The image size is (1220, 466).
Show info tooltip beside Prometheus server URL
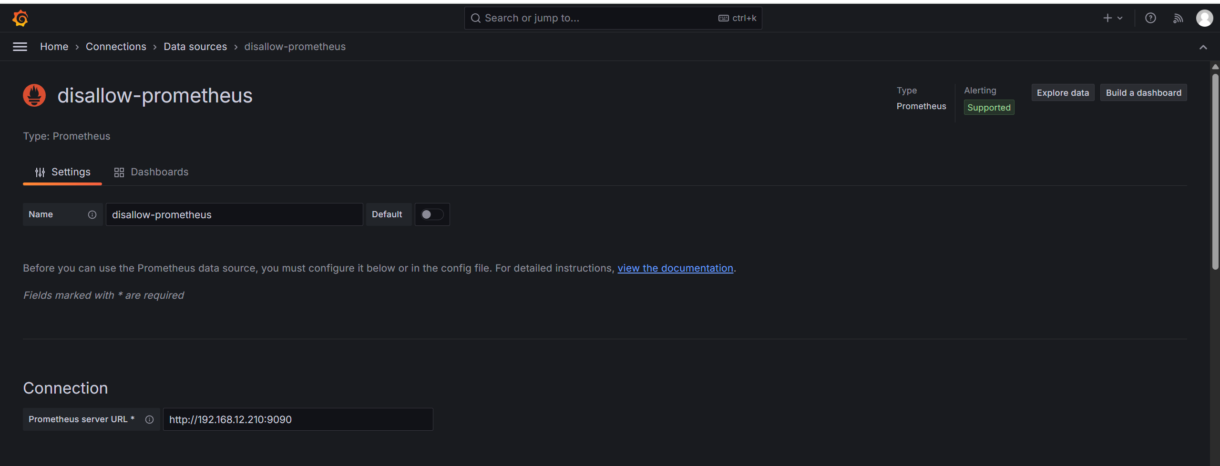(x=149, y=419)
